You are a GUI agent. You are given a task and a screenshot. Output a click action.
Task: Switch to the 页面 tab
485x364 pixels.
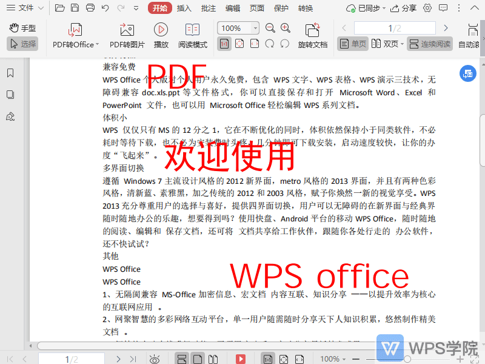pyautogui.click(x=256, y=8)
